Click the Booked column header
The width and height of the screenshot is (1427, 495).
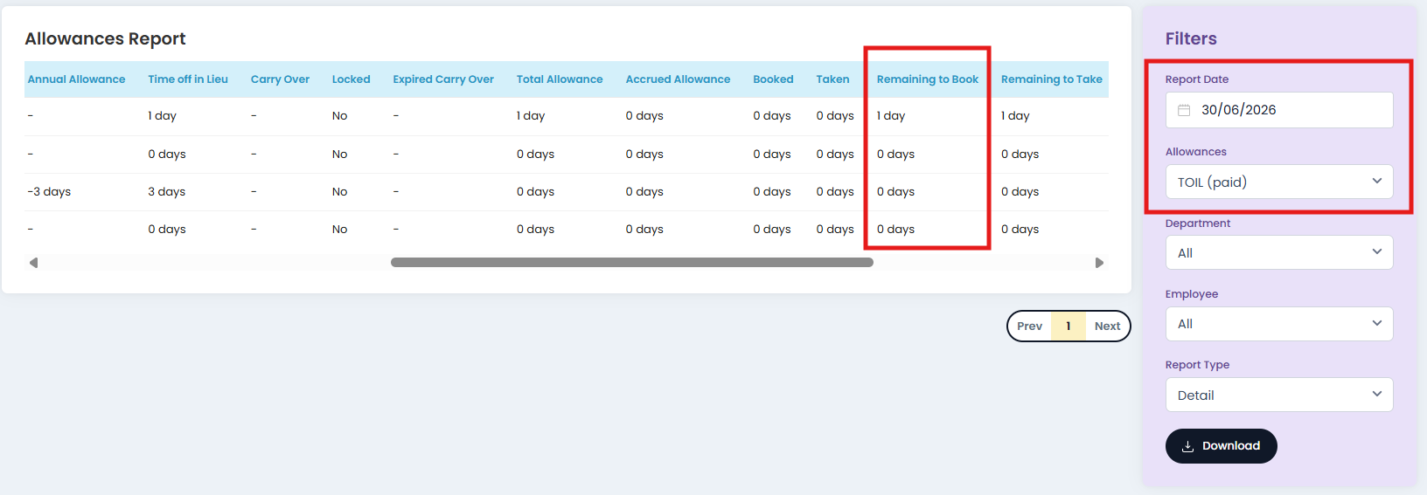(x=773, y=79)
